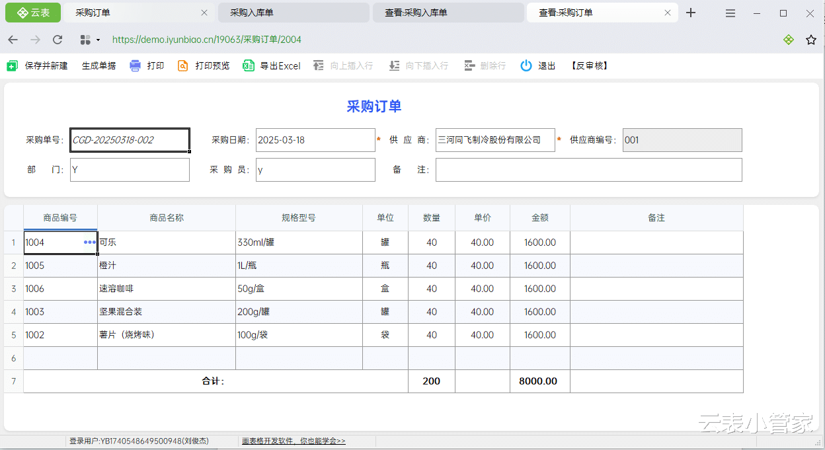Open the apps grid dropdown arrow
Viewport: 825px width, 450px height.
pyautogui.click(x=98, y=40)
